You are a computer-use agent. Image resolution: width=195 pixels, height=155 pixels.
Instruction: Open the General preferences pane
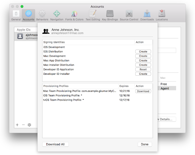(x=16, y=15)
